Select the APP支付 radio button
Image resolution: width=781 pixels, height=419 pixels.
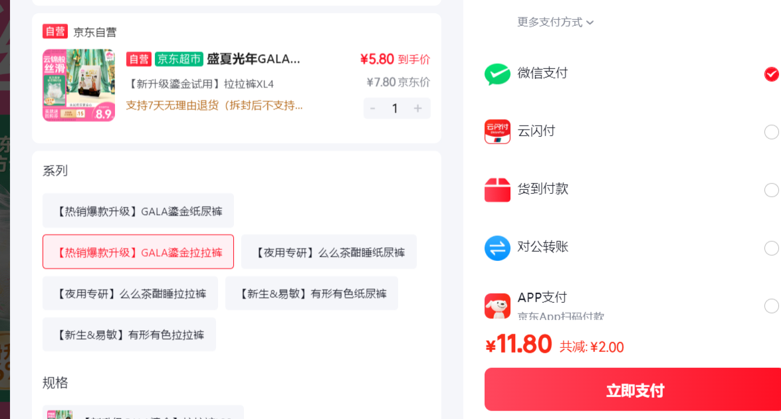772,305
